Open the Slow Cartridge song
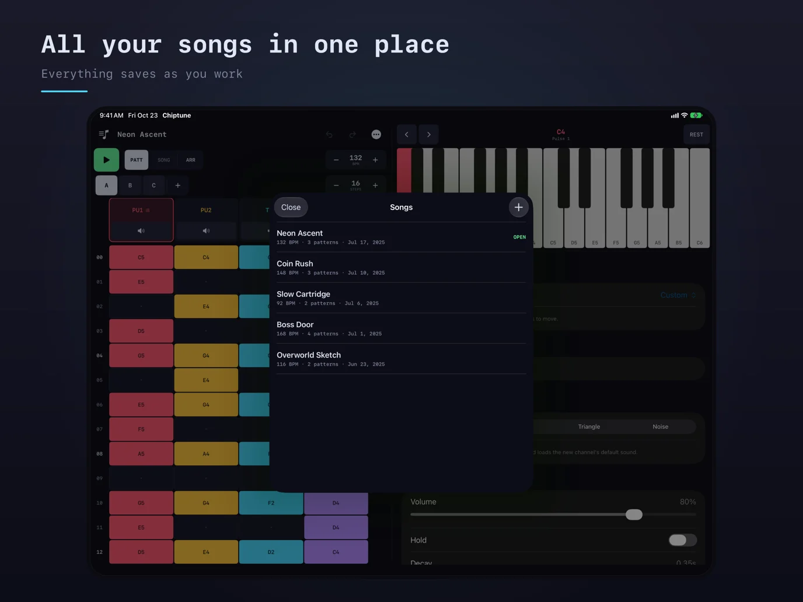Viewport: 803px width, 602px height. [x=401, y=298]
